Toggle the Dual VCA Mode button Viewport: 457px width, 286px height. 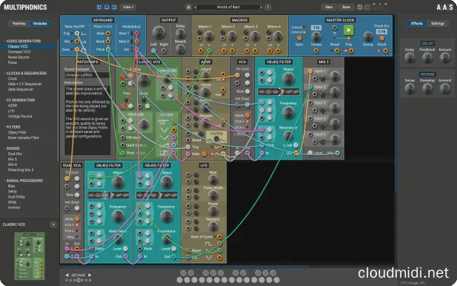pyautogui.click(x=77, y=218)
